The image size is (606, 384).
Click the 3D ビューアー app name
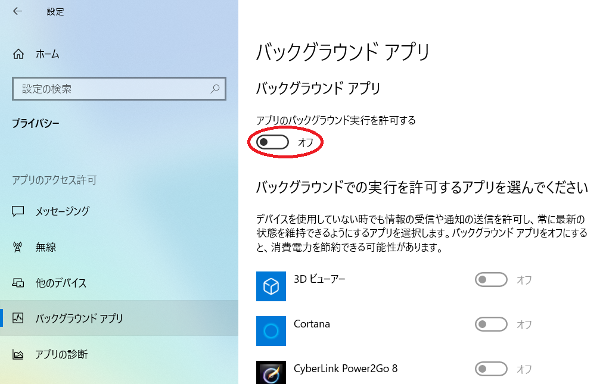(319, 279)
